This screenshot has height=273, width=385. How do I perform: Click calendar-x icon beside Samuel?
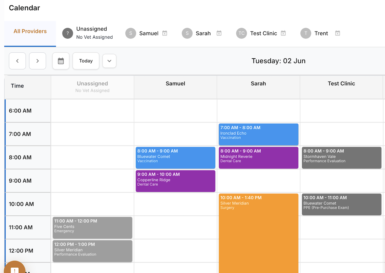[165, 33]
